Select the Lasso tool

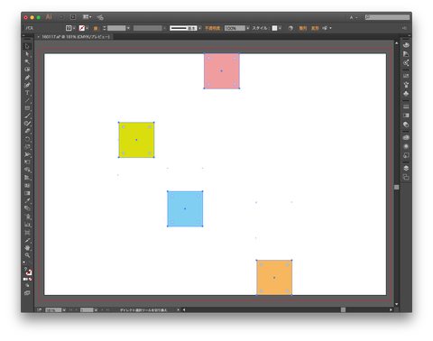point(27,69)
